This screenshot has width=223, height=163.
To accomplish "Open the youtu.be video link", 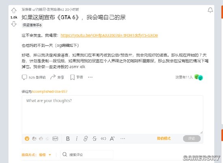I will (x=109, y=36).
